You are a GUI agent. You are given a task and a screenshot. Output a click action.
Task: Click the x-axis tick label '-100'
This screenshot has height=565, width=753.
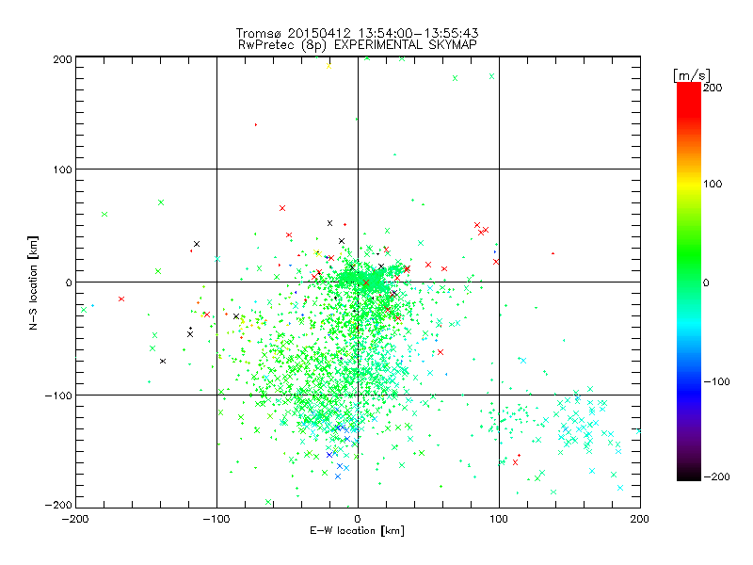tap(216, 519)
